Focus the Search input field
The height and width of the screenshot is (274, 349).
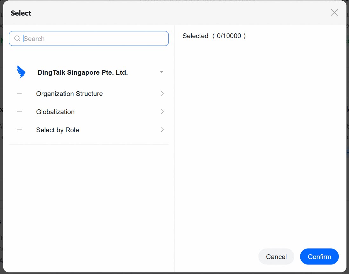89,38
